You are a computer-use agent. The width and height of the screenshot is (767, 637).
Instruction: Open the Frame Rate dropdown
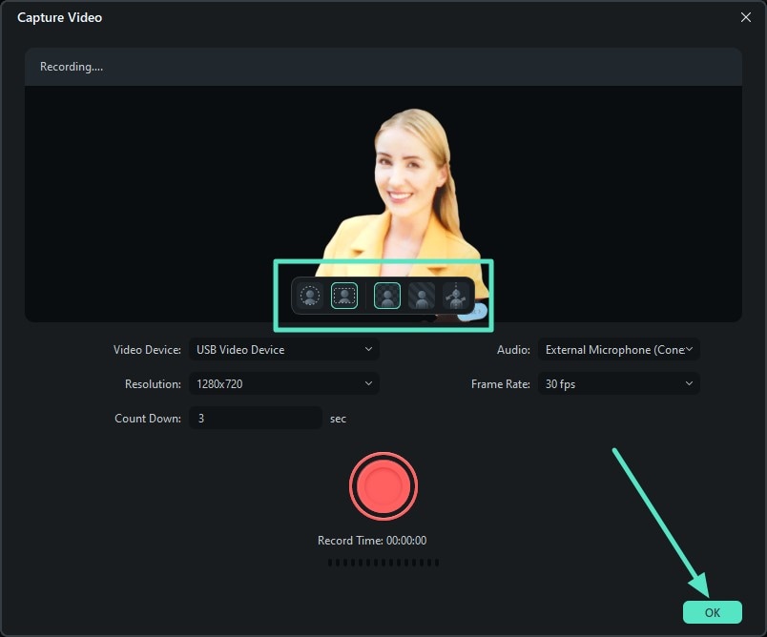pyautogui.click(x=619, y=383)
